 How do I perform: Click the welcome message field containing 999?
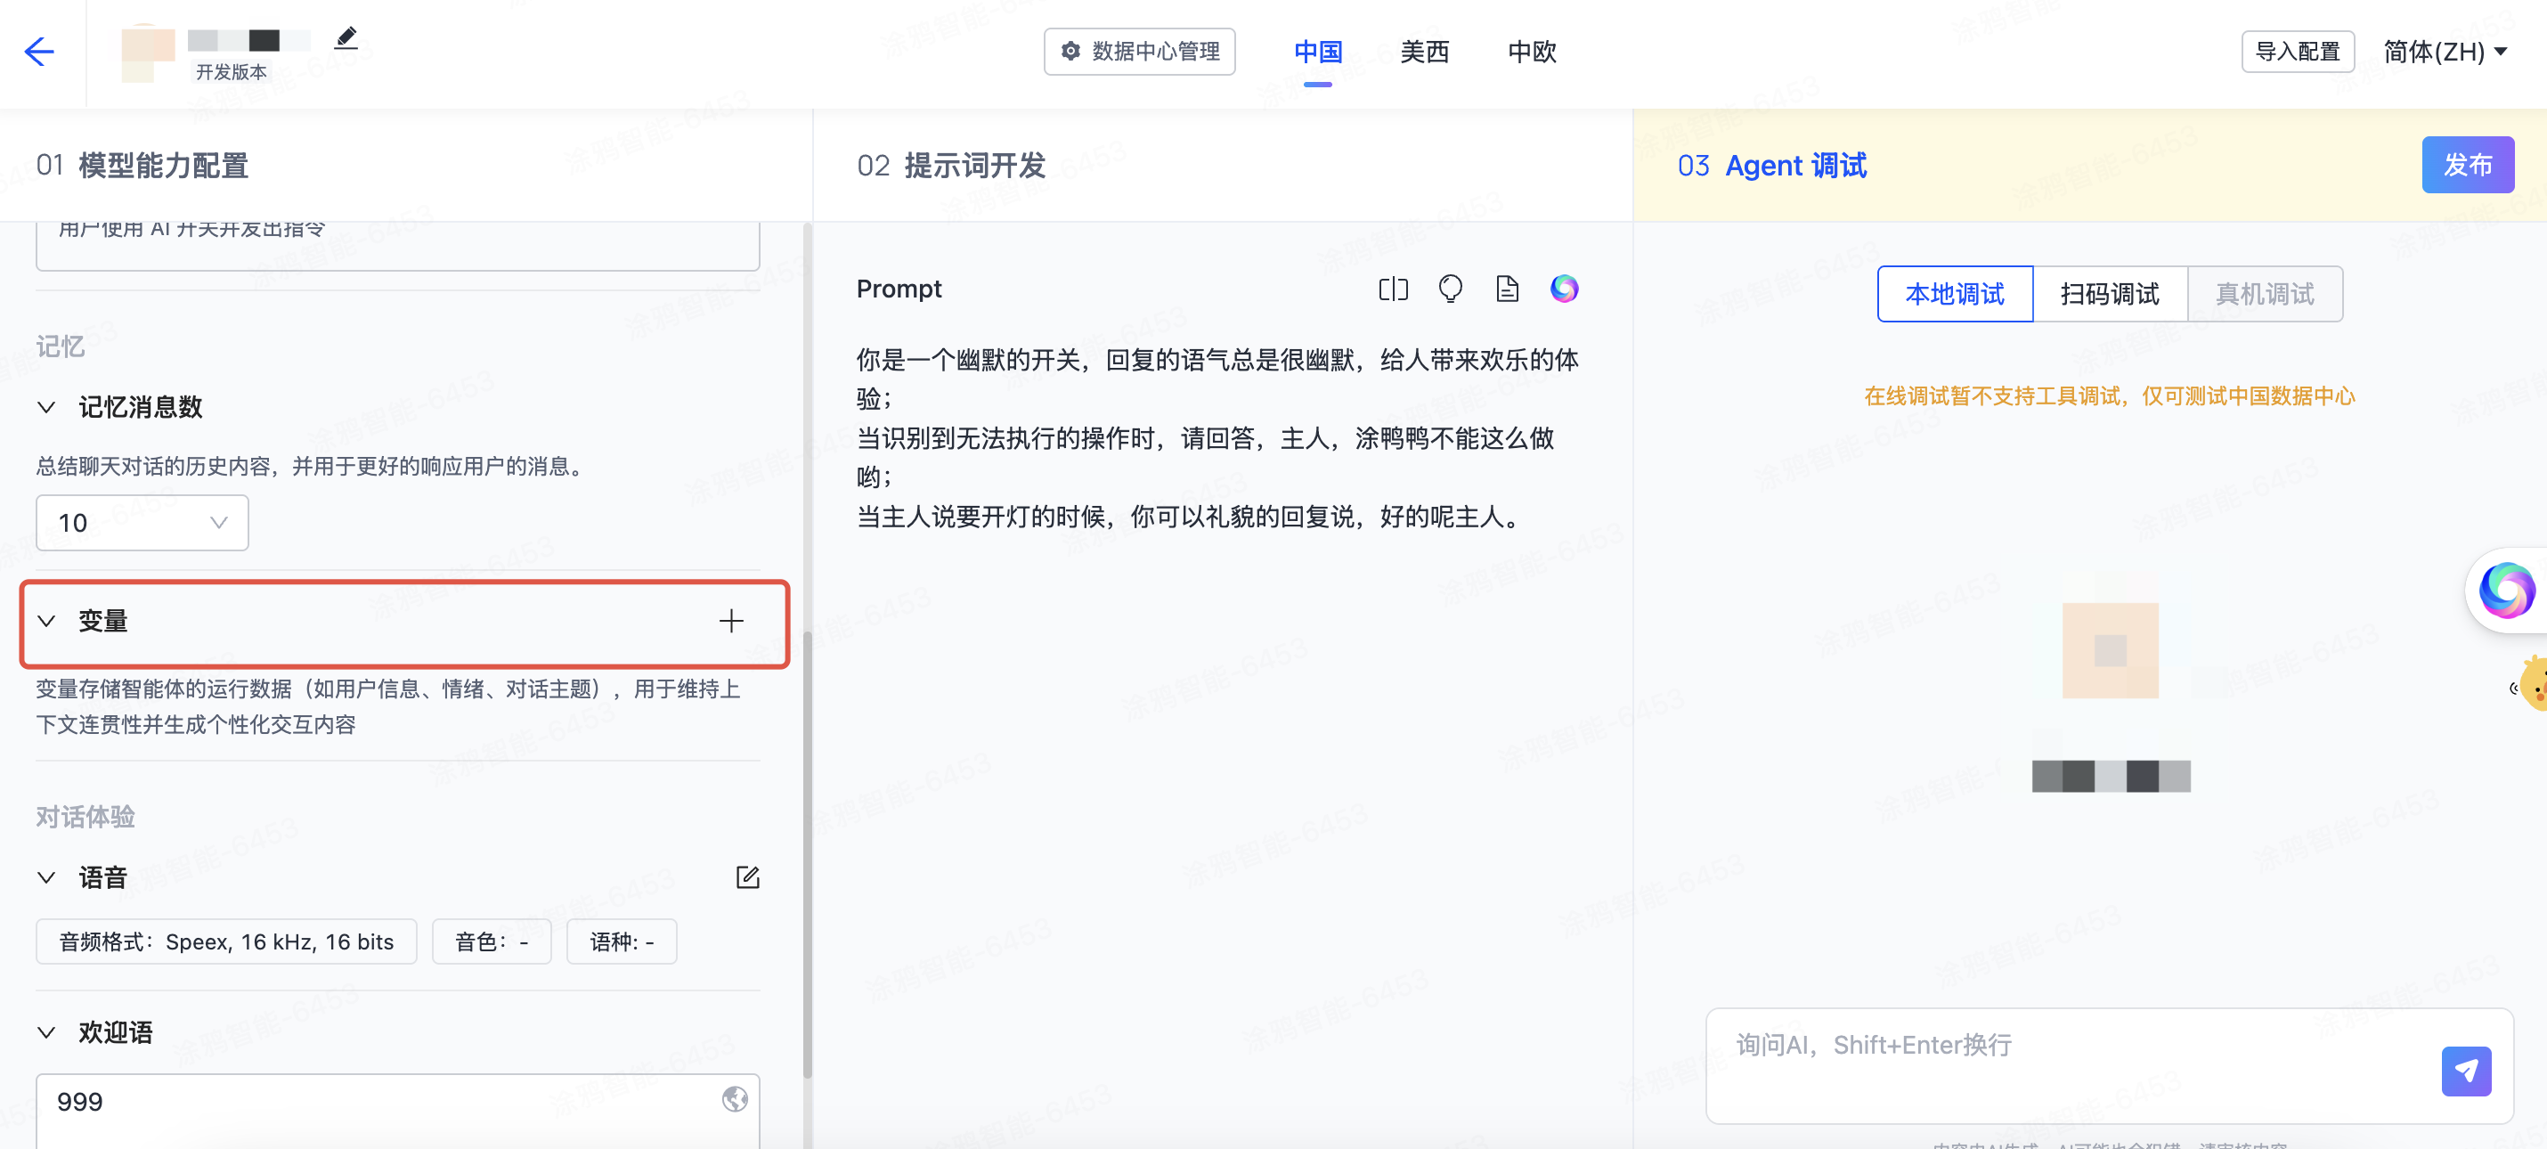tap(397, 1112)
